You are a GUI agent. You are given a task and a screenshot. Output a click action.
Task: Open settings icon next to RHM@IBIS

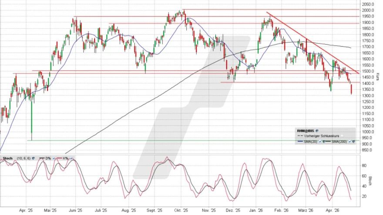tap(317, 130)
